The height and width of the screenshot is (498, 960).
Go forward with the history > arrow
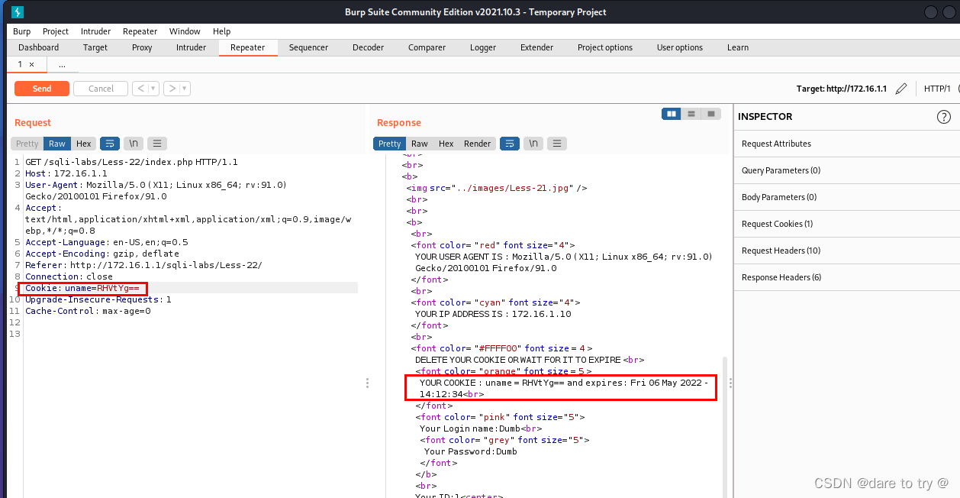[172, 89]
